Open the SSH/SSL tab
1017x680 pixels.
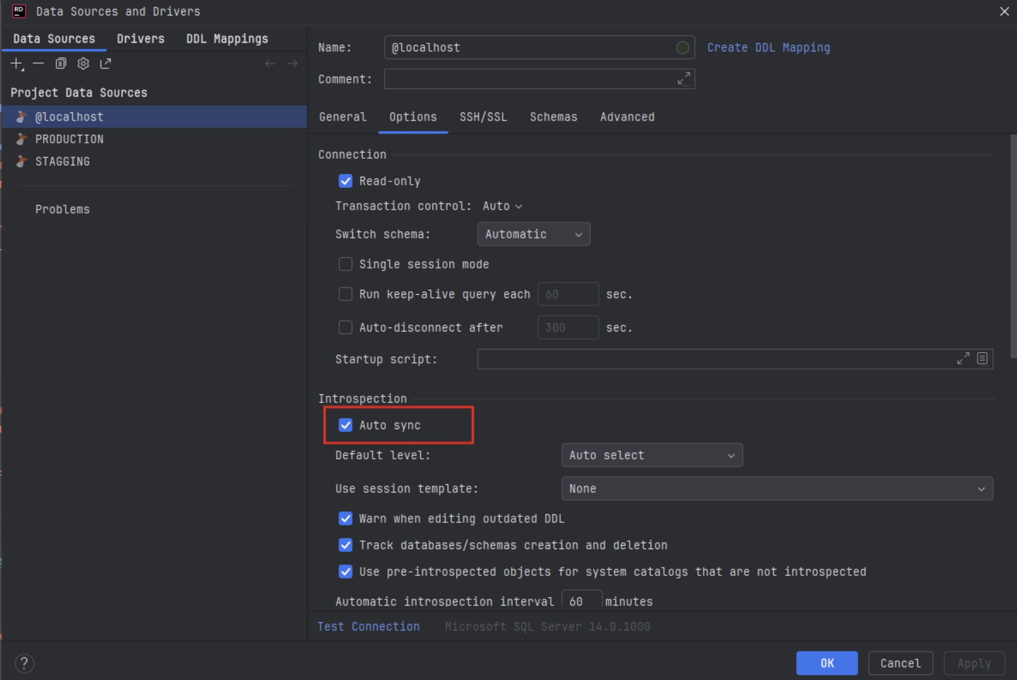[483, 117]
